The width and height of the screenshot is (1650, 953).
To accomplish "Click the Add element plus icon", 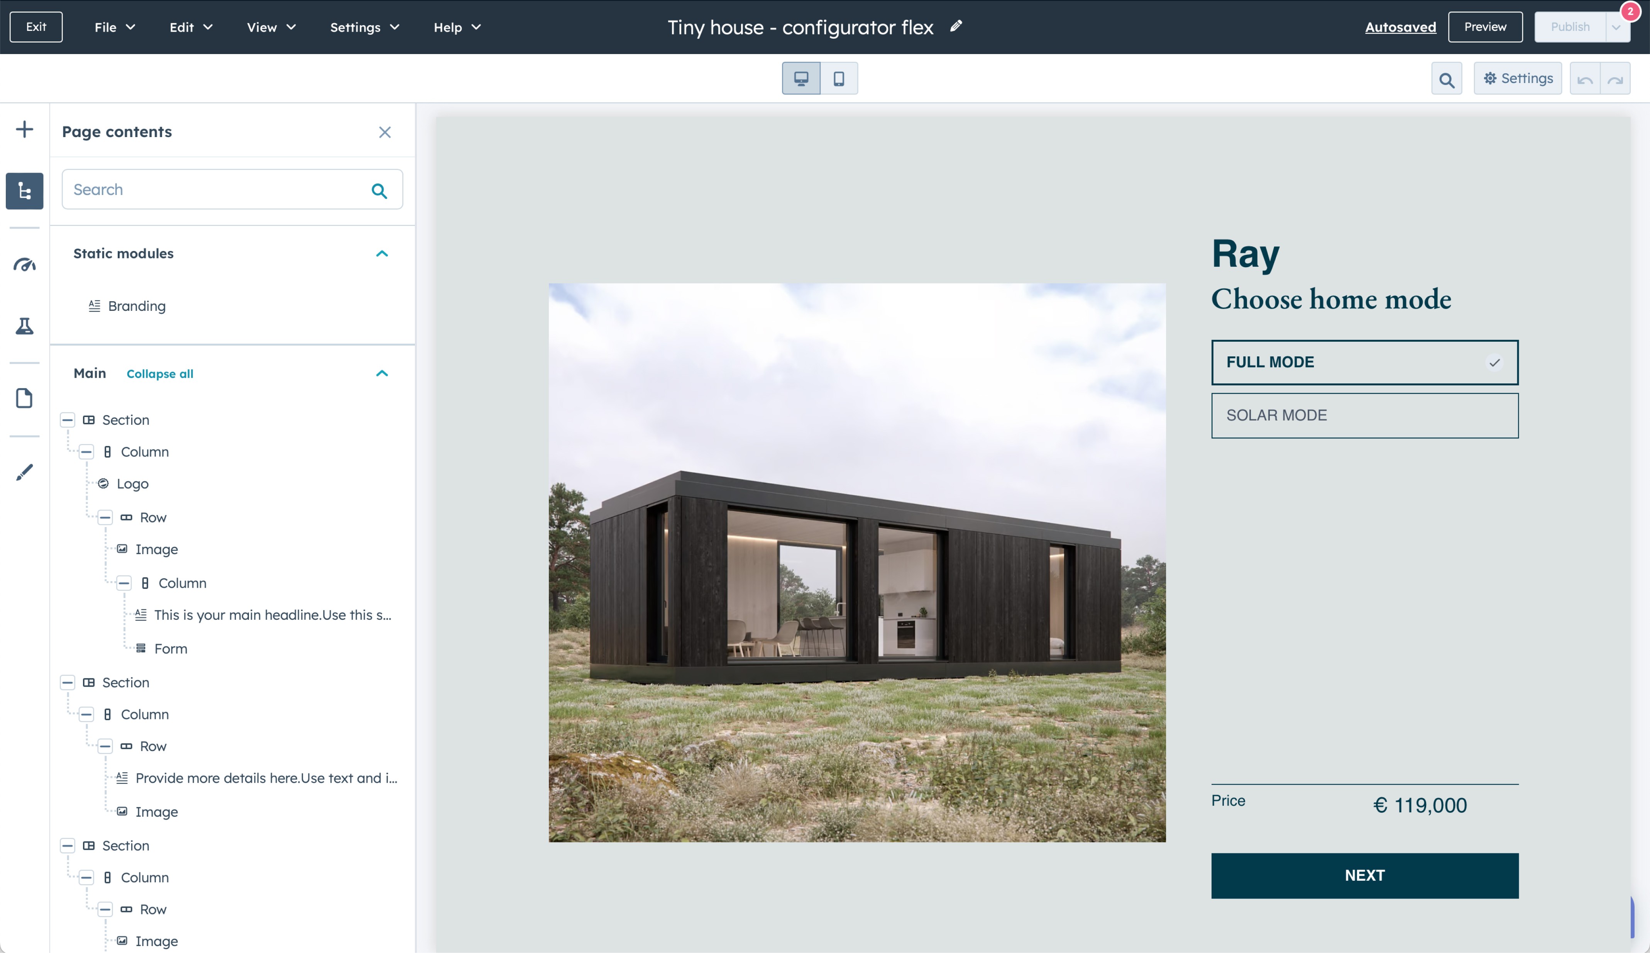I will pos(24,129).
